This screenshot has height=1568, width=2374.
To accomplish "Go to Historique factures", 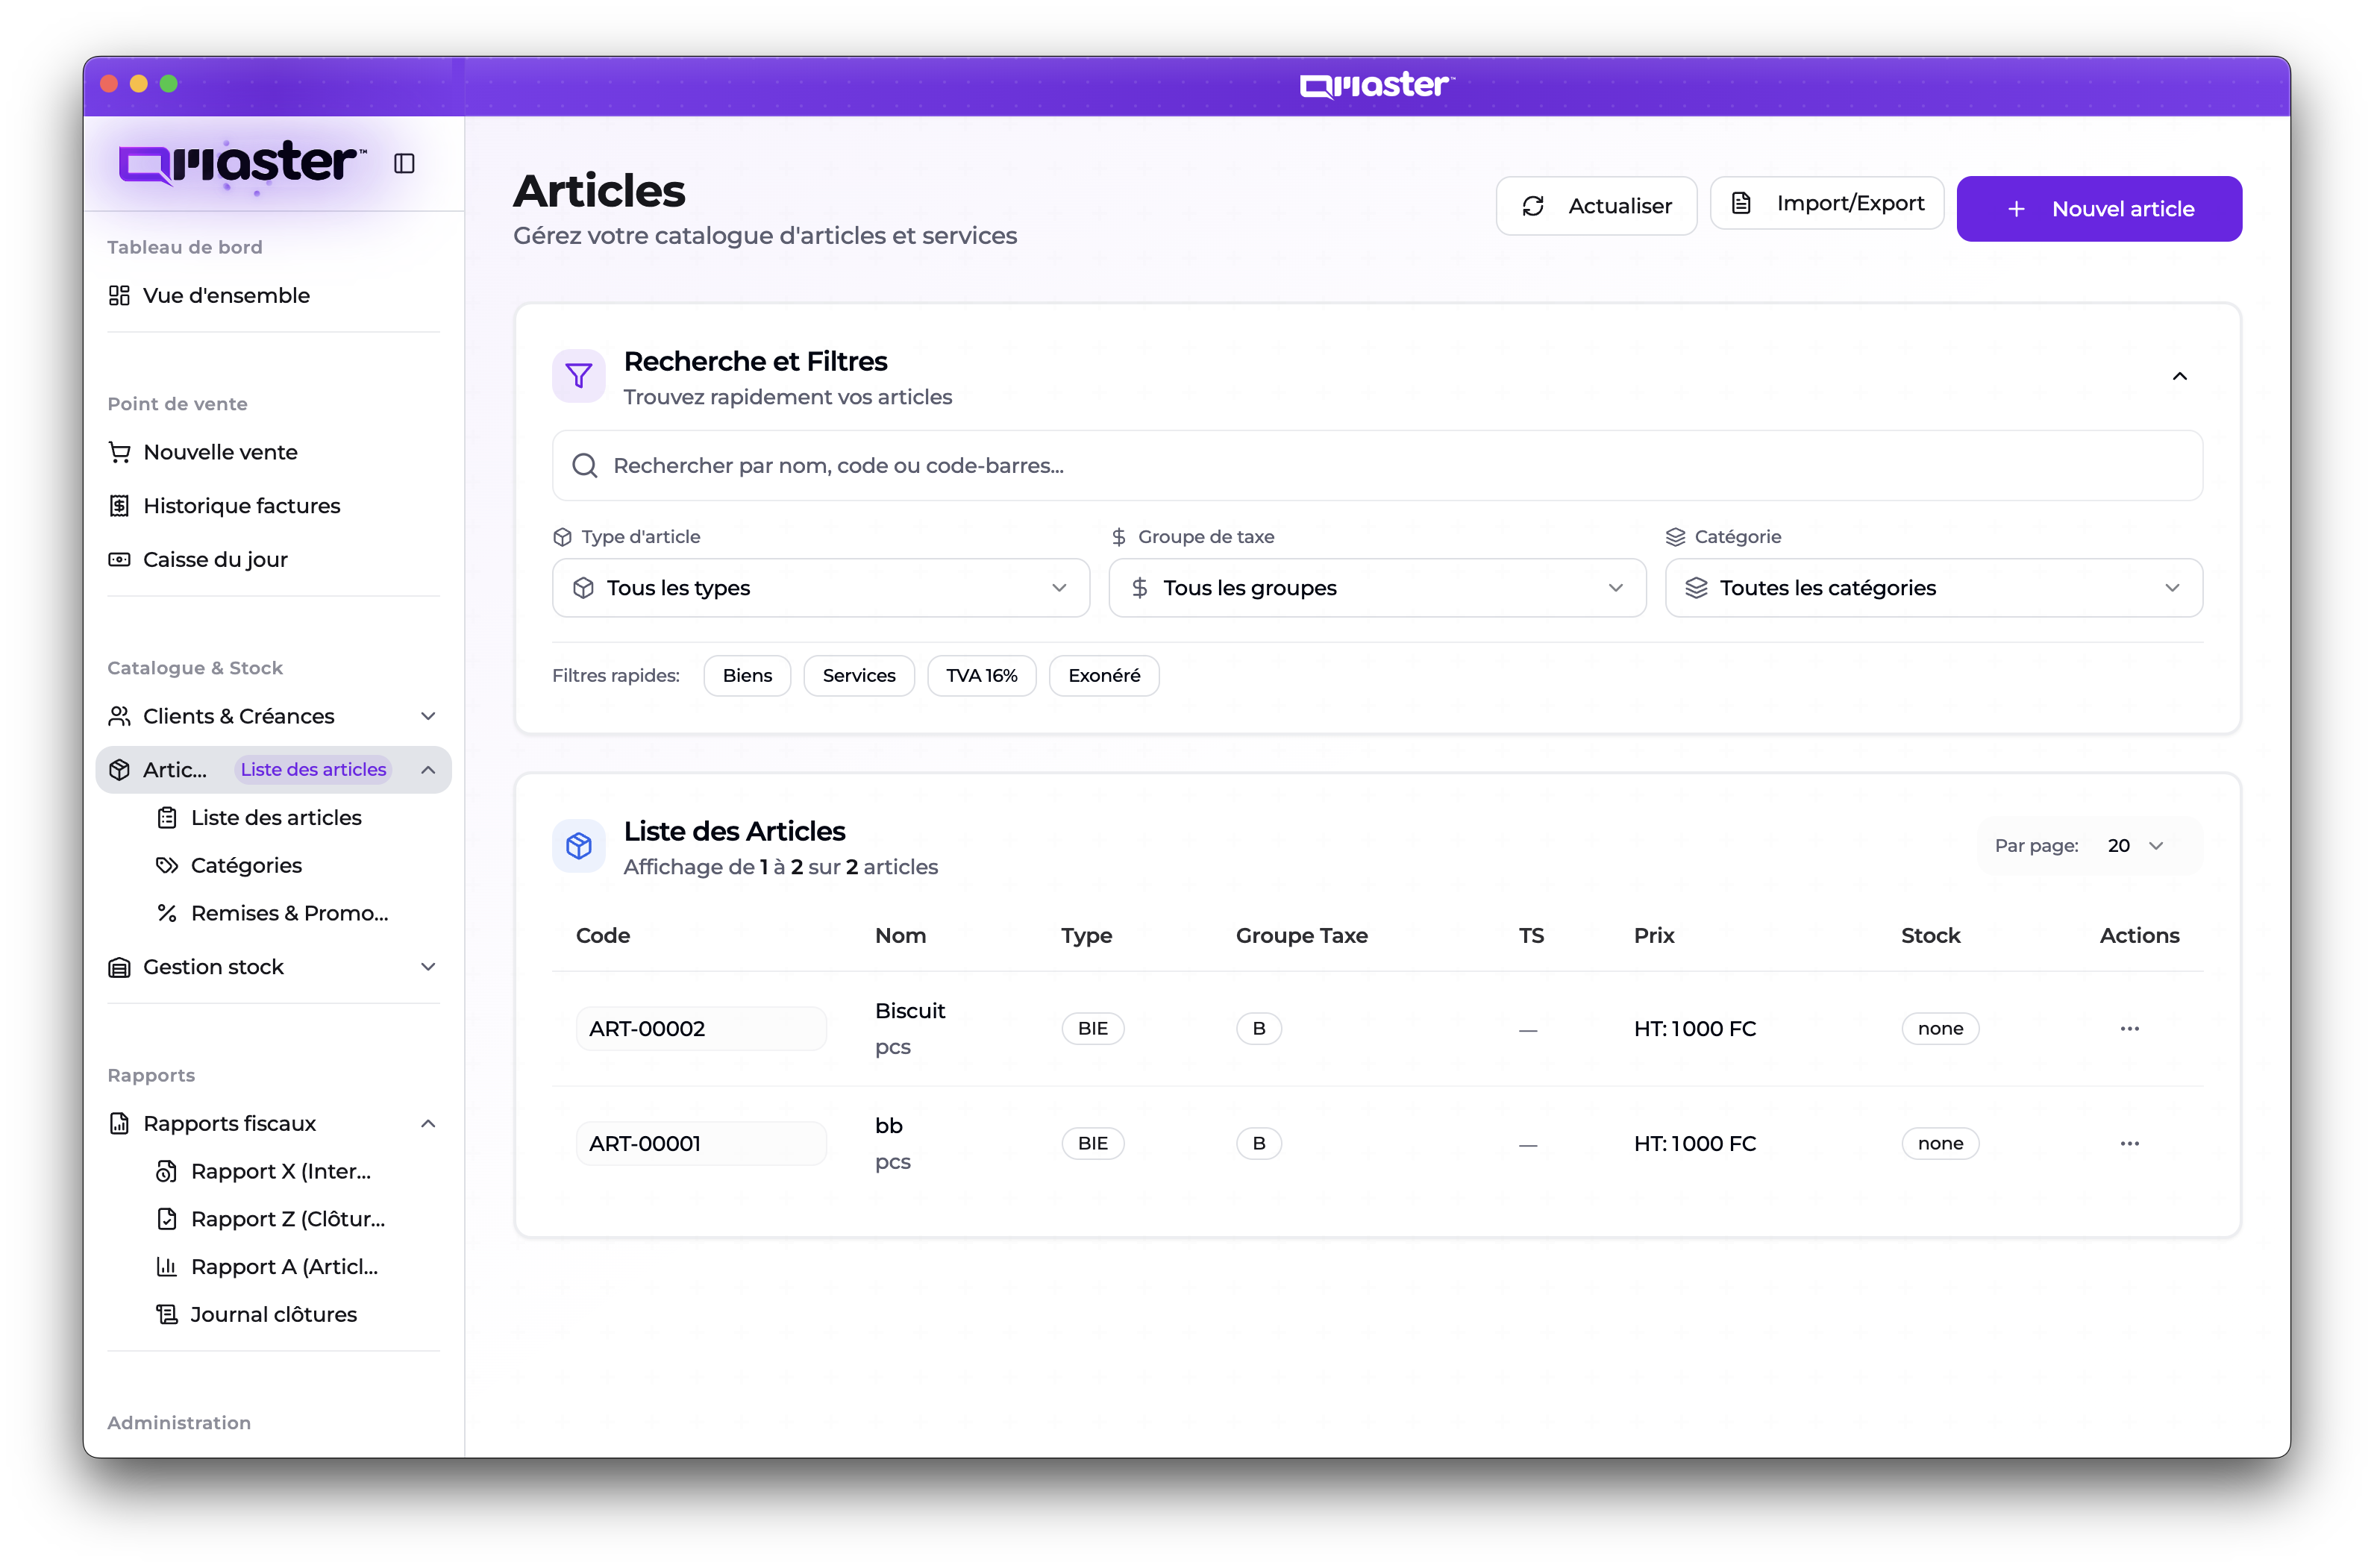I will pos(241,506).
